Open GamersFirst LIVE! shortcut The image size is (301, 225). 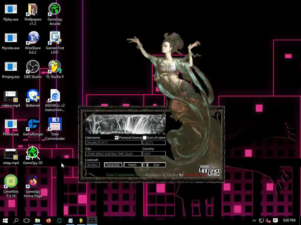coord(55,43)
